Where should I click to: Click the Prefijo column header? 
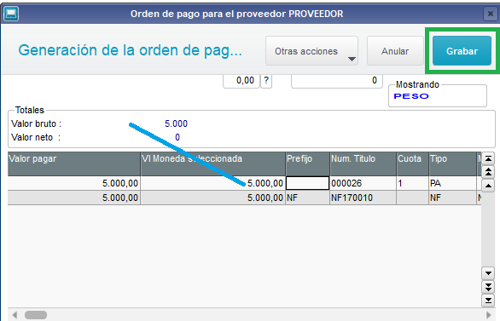coord(308,163)
